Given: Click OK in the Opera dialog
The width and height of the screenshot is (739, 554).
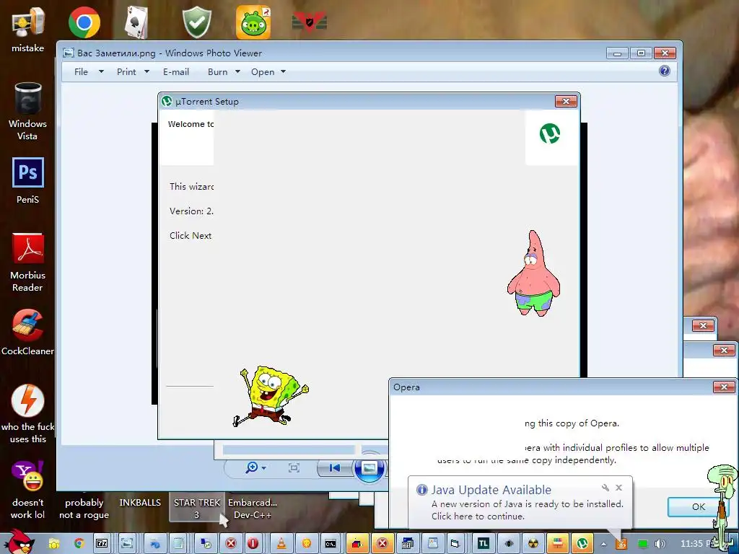Looking at the screenshot, I should tap(699, 506).
